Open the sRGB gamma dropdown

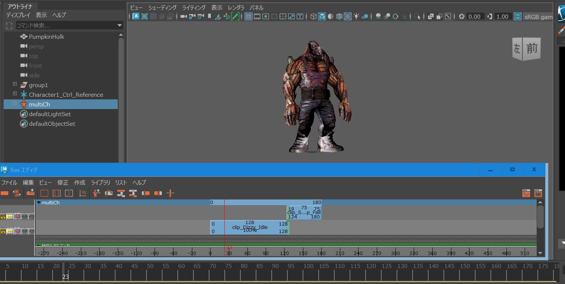tap(538, 17)
